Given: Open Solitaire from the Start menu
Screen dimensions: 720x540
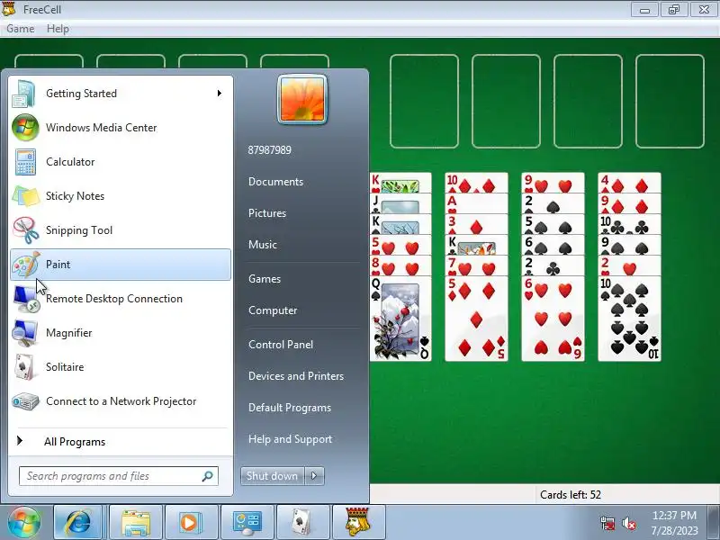Looking at the screenshot, I should [121, 367].
